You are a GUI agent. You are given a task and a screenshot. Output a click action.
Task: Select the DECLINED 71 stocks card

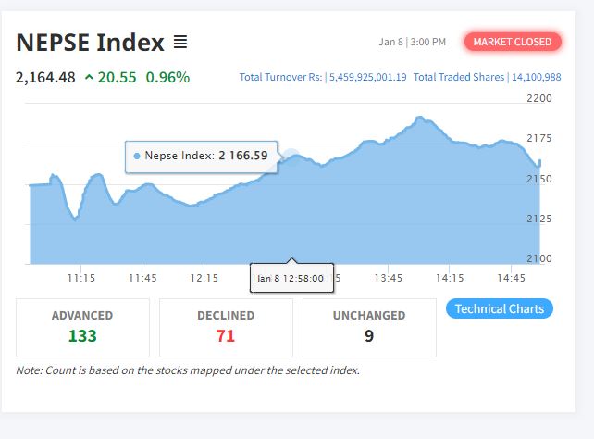pos(226,327)
